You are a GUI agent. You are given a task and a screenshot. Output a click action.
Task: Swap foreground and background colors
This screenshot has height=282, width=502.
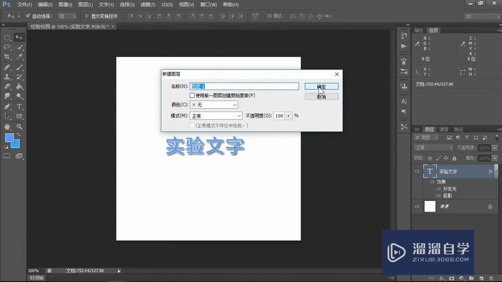click(18, 135)
